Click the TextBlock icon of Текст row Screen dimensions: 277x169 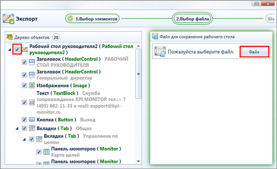(x=32, y=103)
